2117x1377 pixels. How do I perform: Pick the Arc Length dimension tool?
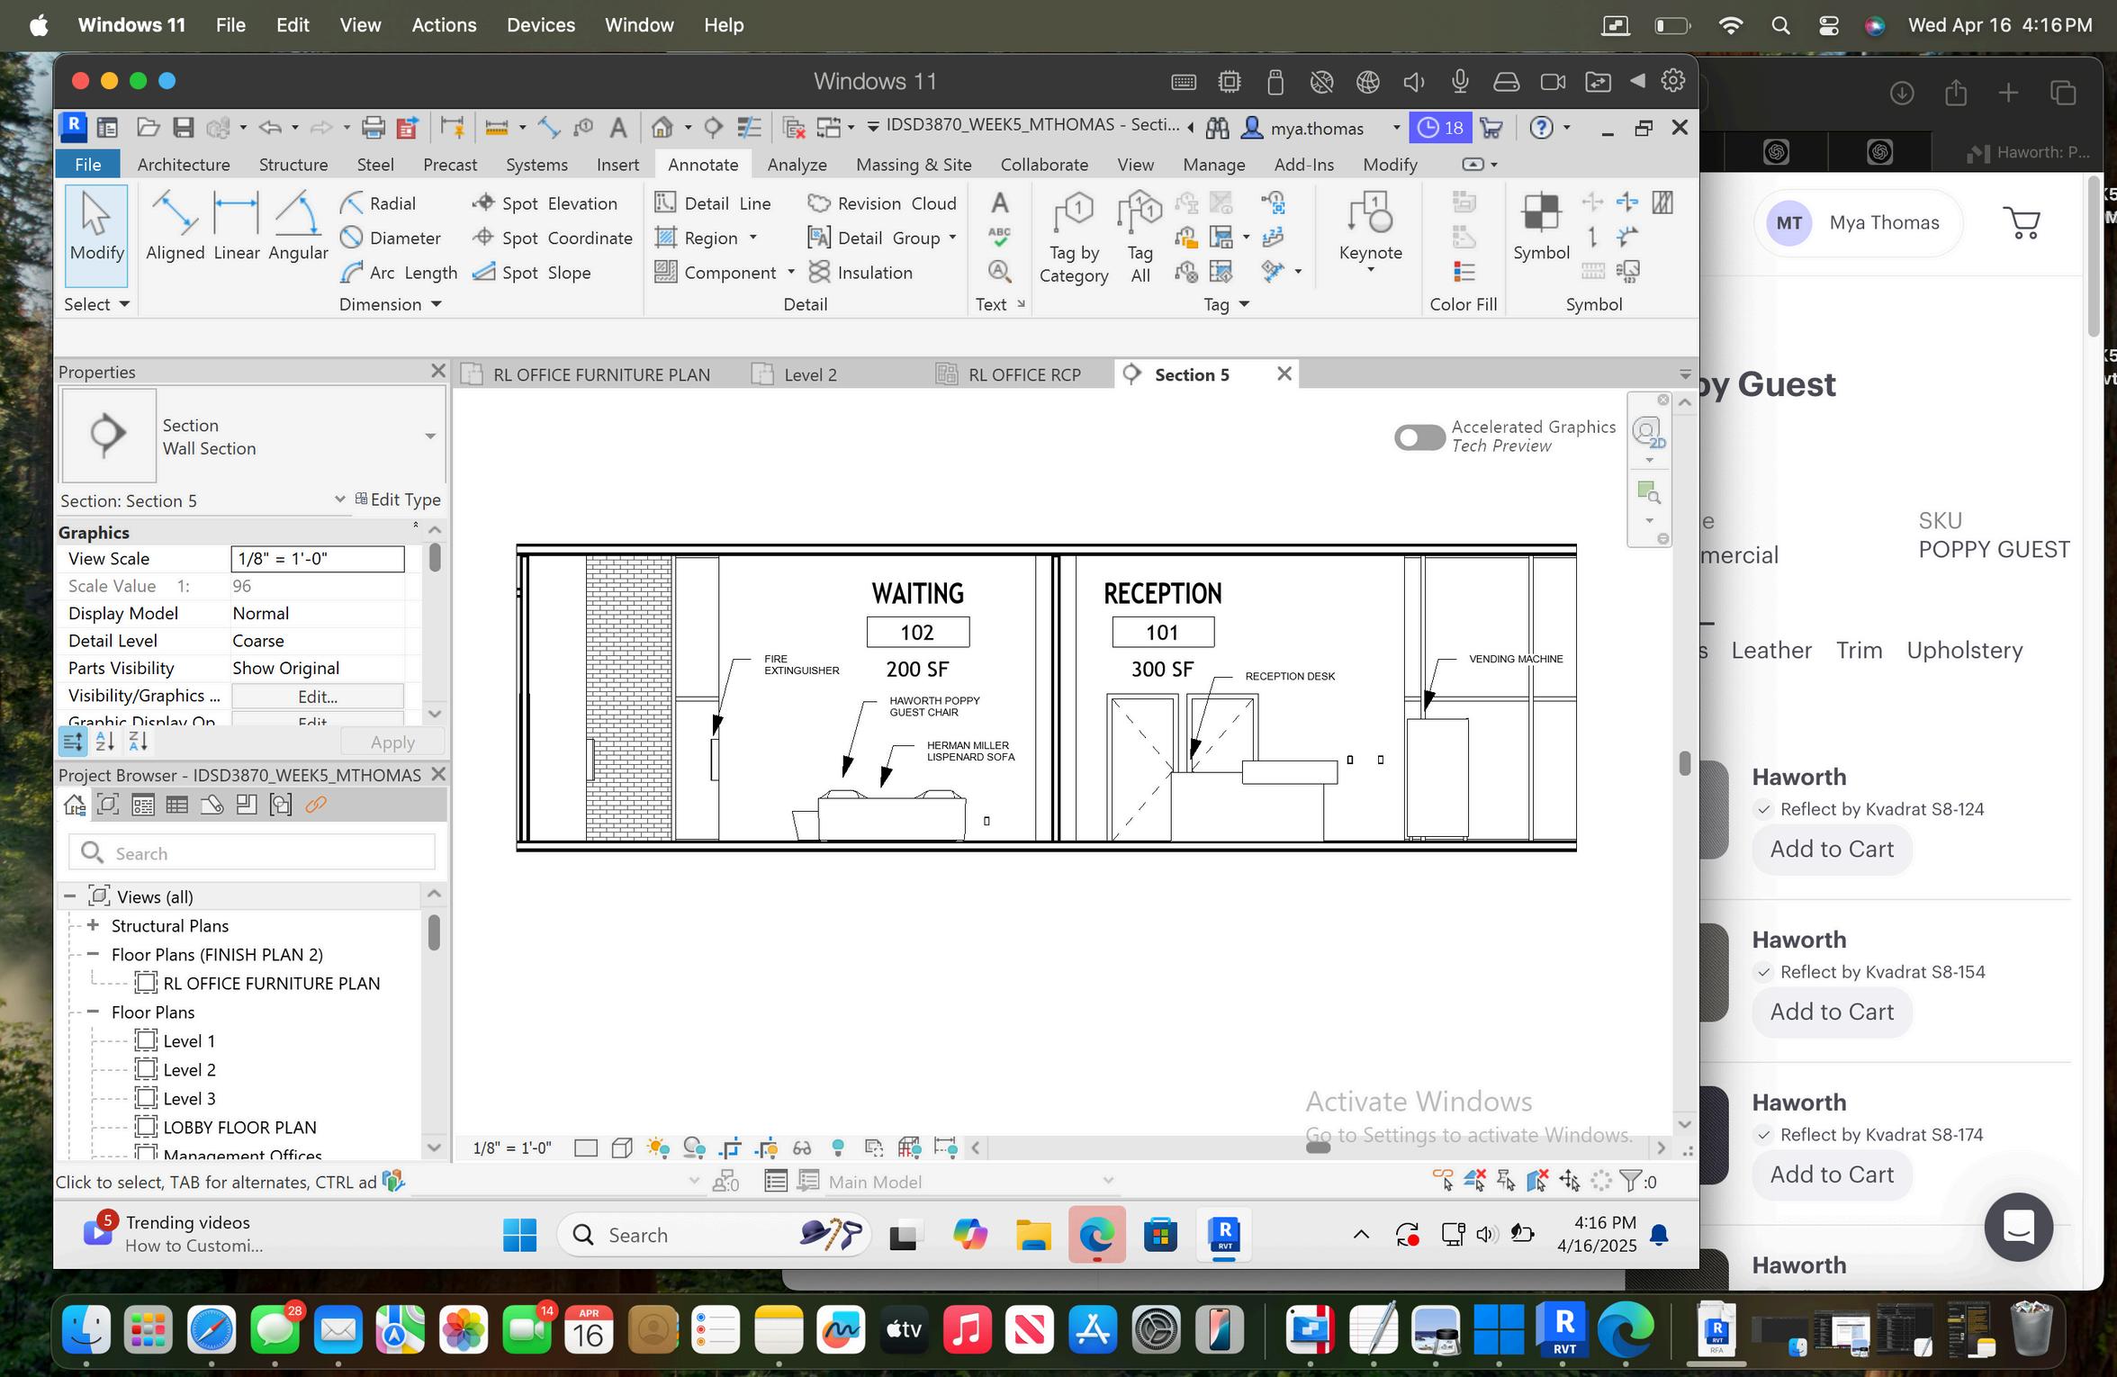[x=399, y=272]
